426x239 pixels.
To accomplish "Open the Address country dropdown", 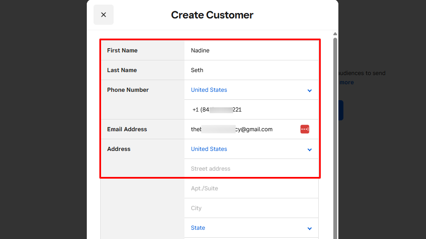I will [251, 149].
